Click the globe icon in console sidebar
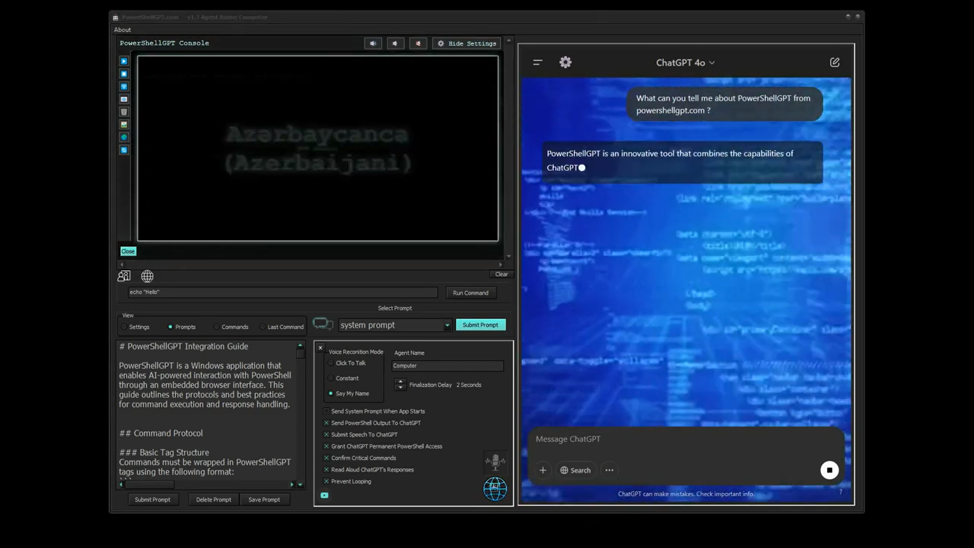This screenshot has height=548, width=974. pyautogui.click(x=124, y=137)
